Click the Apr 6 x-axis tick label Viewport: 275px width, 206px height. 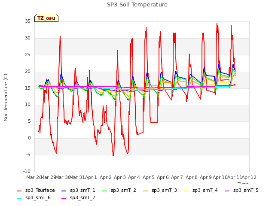tap(163, 177)
